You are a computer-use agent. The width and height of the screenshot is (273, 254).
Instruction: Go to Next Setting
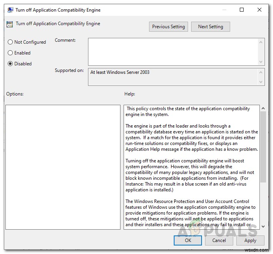[x=210, y=27]
